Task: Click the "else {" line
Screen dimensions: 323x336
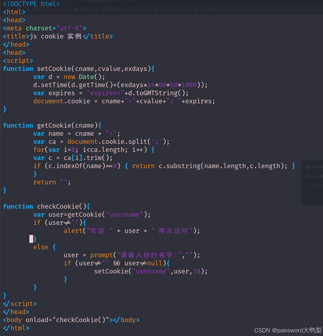Action: (x=45, y=247)
